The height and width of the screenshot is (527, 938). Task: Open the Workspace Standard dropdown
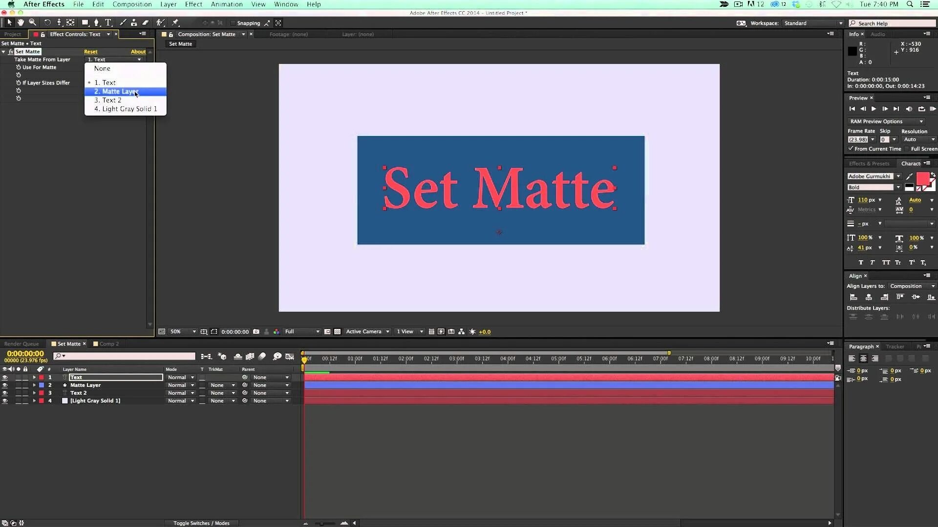[x=813, y=23]
